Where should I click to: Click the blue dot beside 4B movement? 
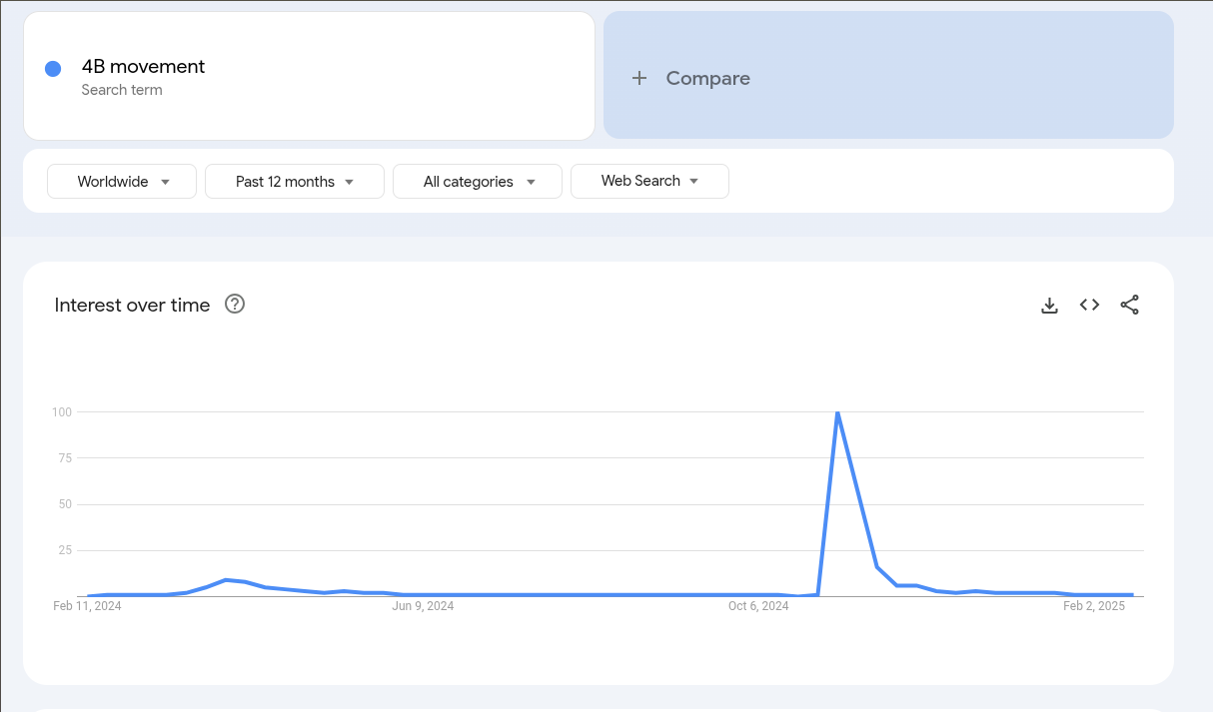click(53, 68)
